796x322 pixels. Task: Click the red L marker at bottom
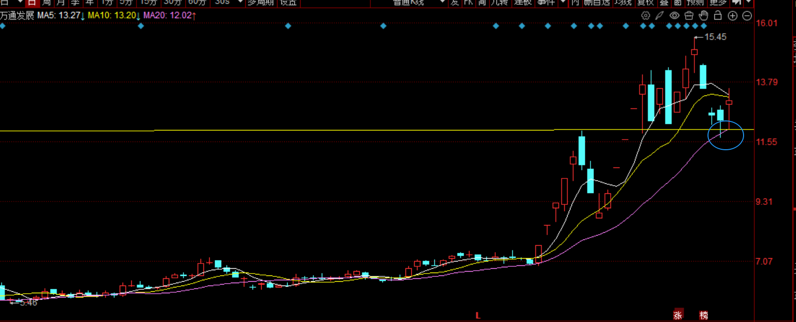pos(478,315)
